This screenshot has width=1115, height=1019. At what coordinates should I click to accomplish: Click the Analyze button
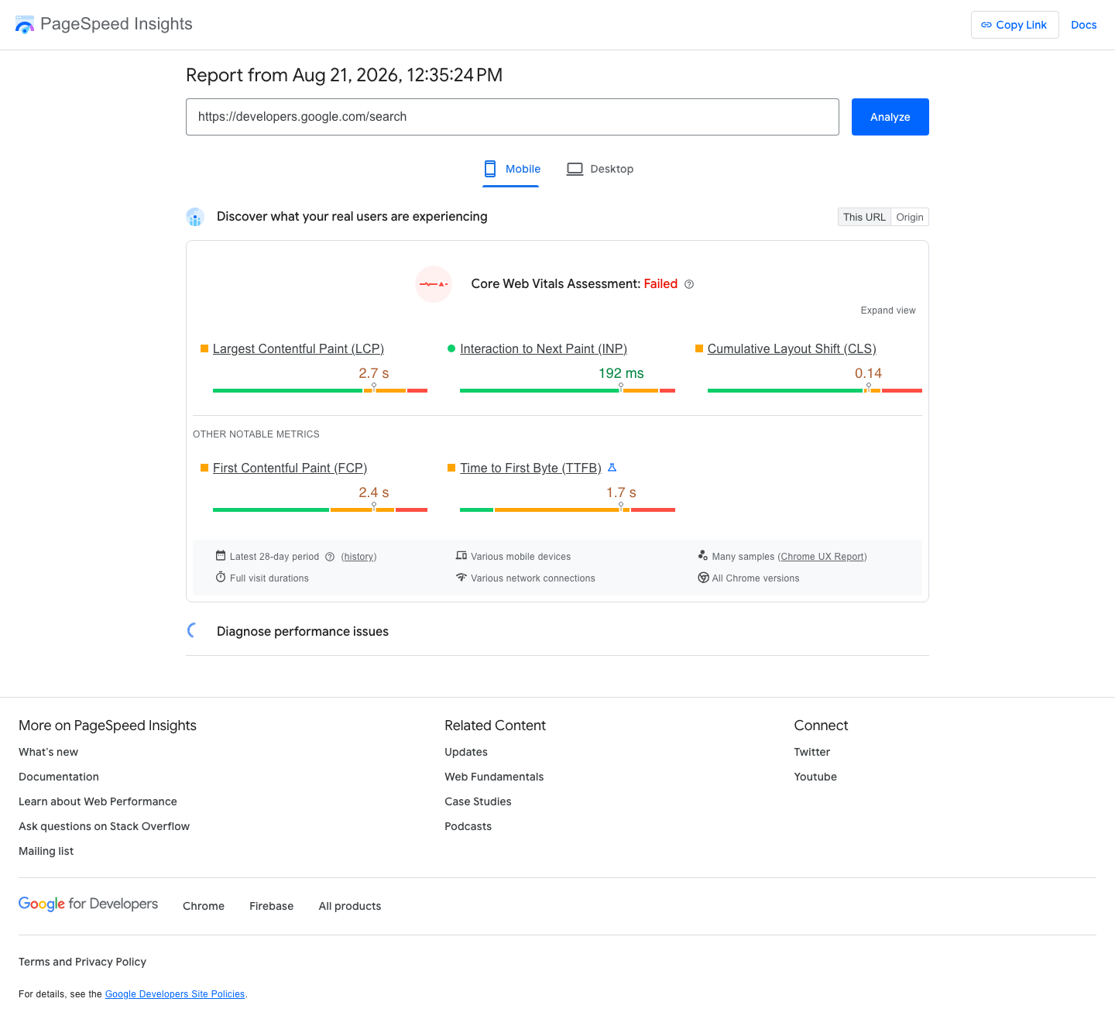(x=890, y=117)
